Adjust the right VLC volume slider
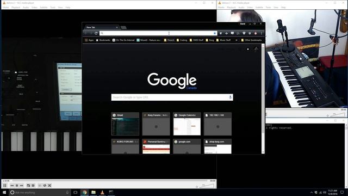The width and height of the screenshot is (348, 196). (x=337, y=115)
